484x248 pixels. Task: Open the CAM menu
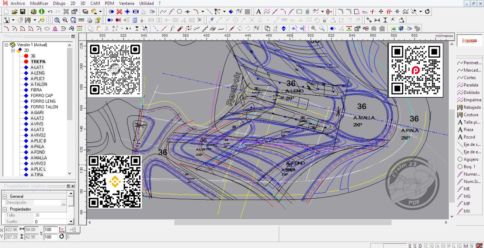(95, 3)
